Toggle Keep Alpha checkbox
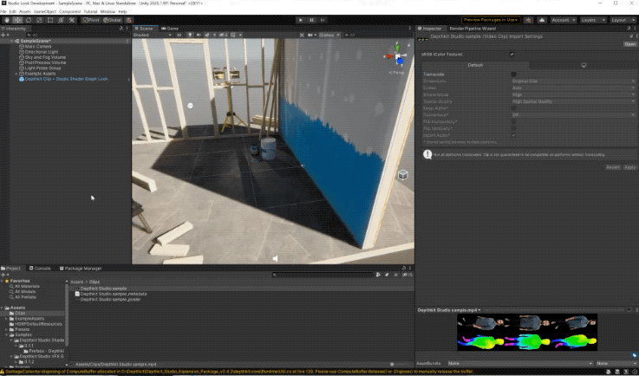 [x=513, y=108]
